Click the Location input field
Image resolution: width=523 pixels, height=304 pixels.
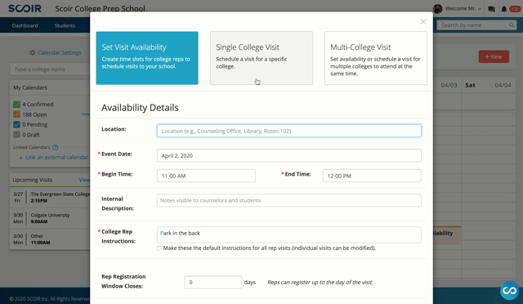(x=288, y=131)
